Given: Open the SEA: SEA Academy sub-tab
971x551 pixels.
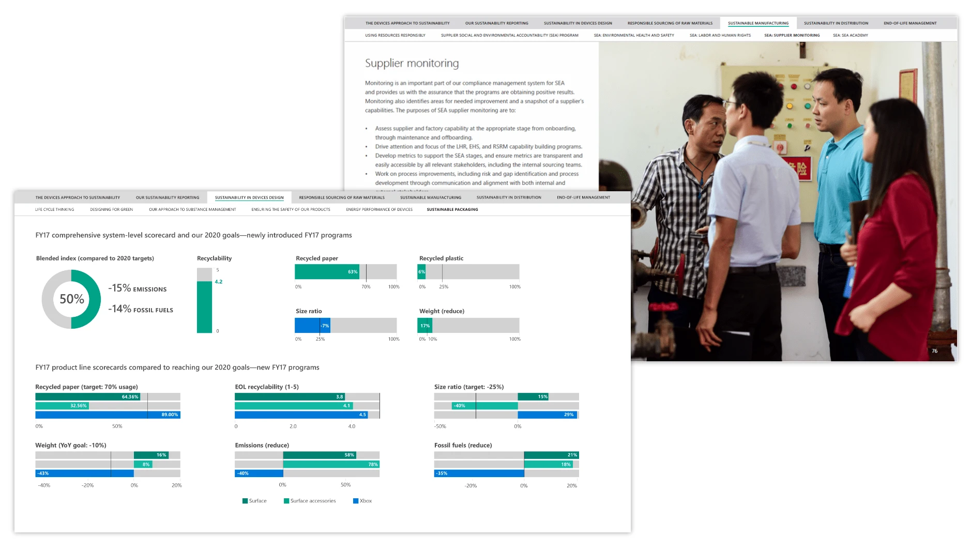Looking at the screenshot, I should tap(850, 35).
